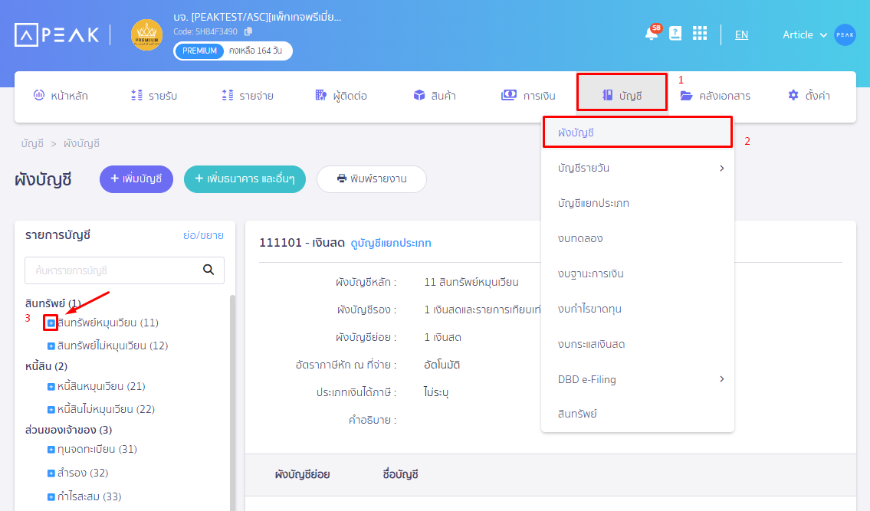This screenshot has width=870, height=511.
Task: Switch language via EN link
Action: click(x=741, y=34)
